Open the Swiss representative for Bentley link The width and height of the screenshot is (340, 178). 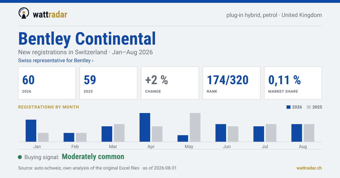pyautogui.click(x=56, y=60)
